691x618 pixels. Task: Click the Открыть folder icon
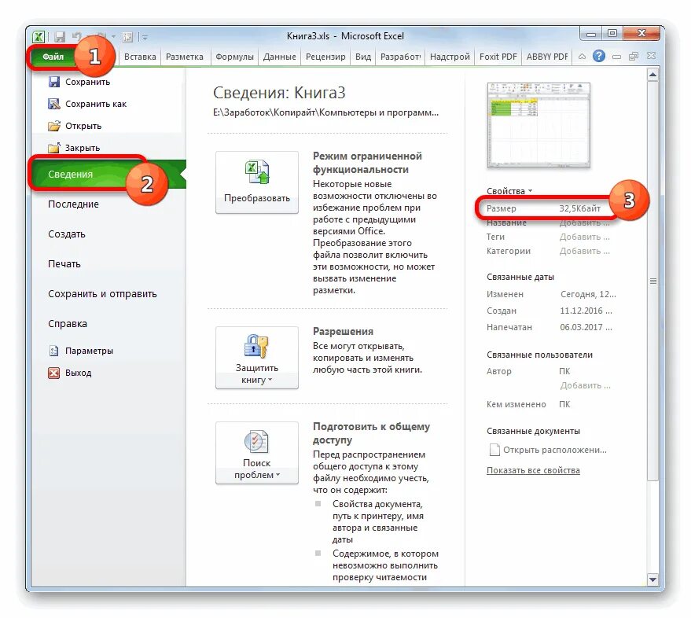(x=53, y=126)
